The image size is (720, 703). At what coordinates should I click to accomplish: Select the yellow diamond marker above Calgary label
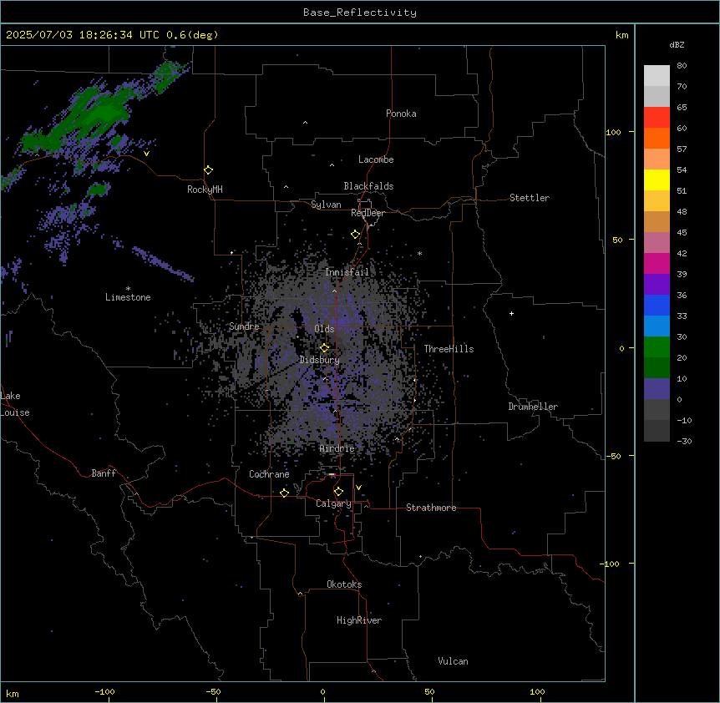point(338,492)
